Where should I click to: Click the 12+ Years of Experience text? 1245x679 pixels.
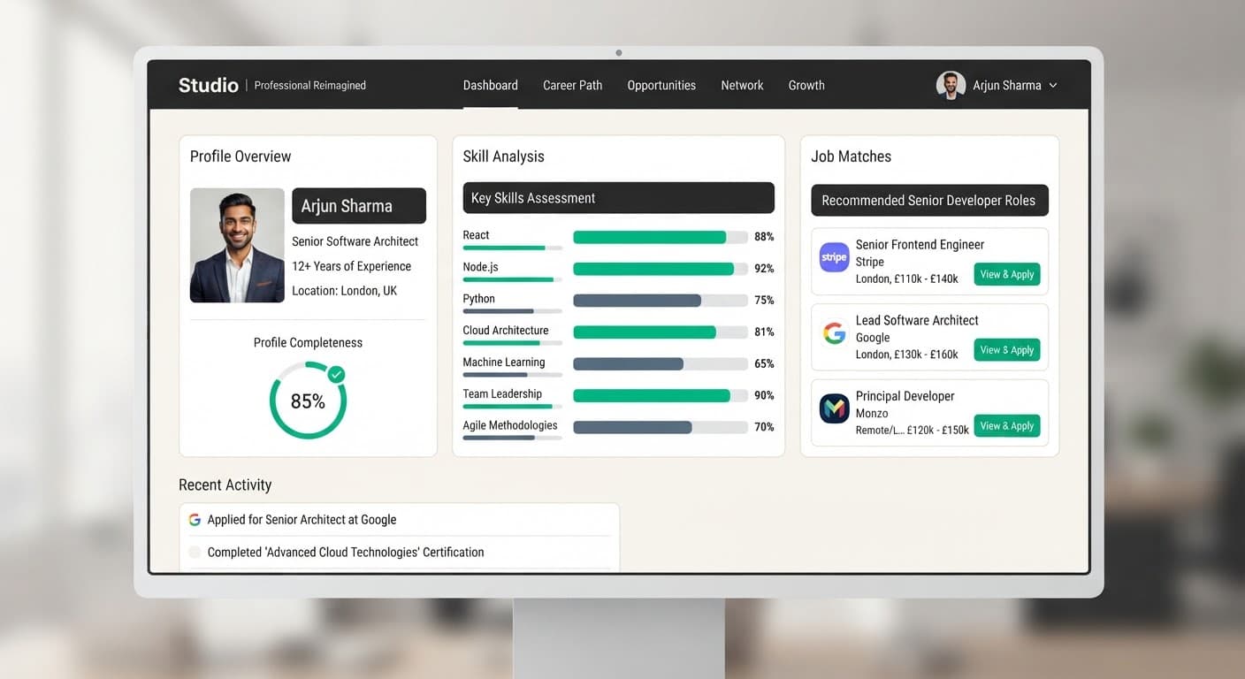(x=351, y=266)
